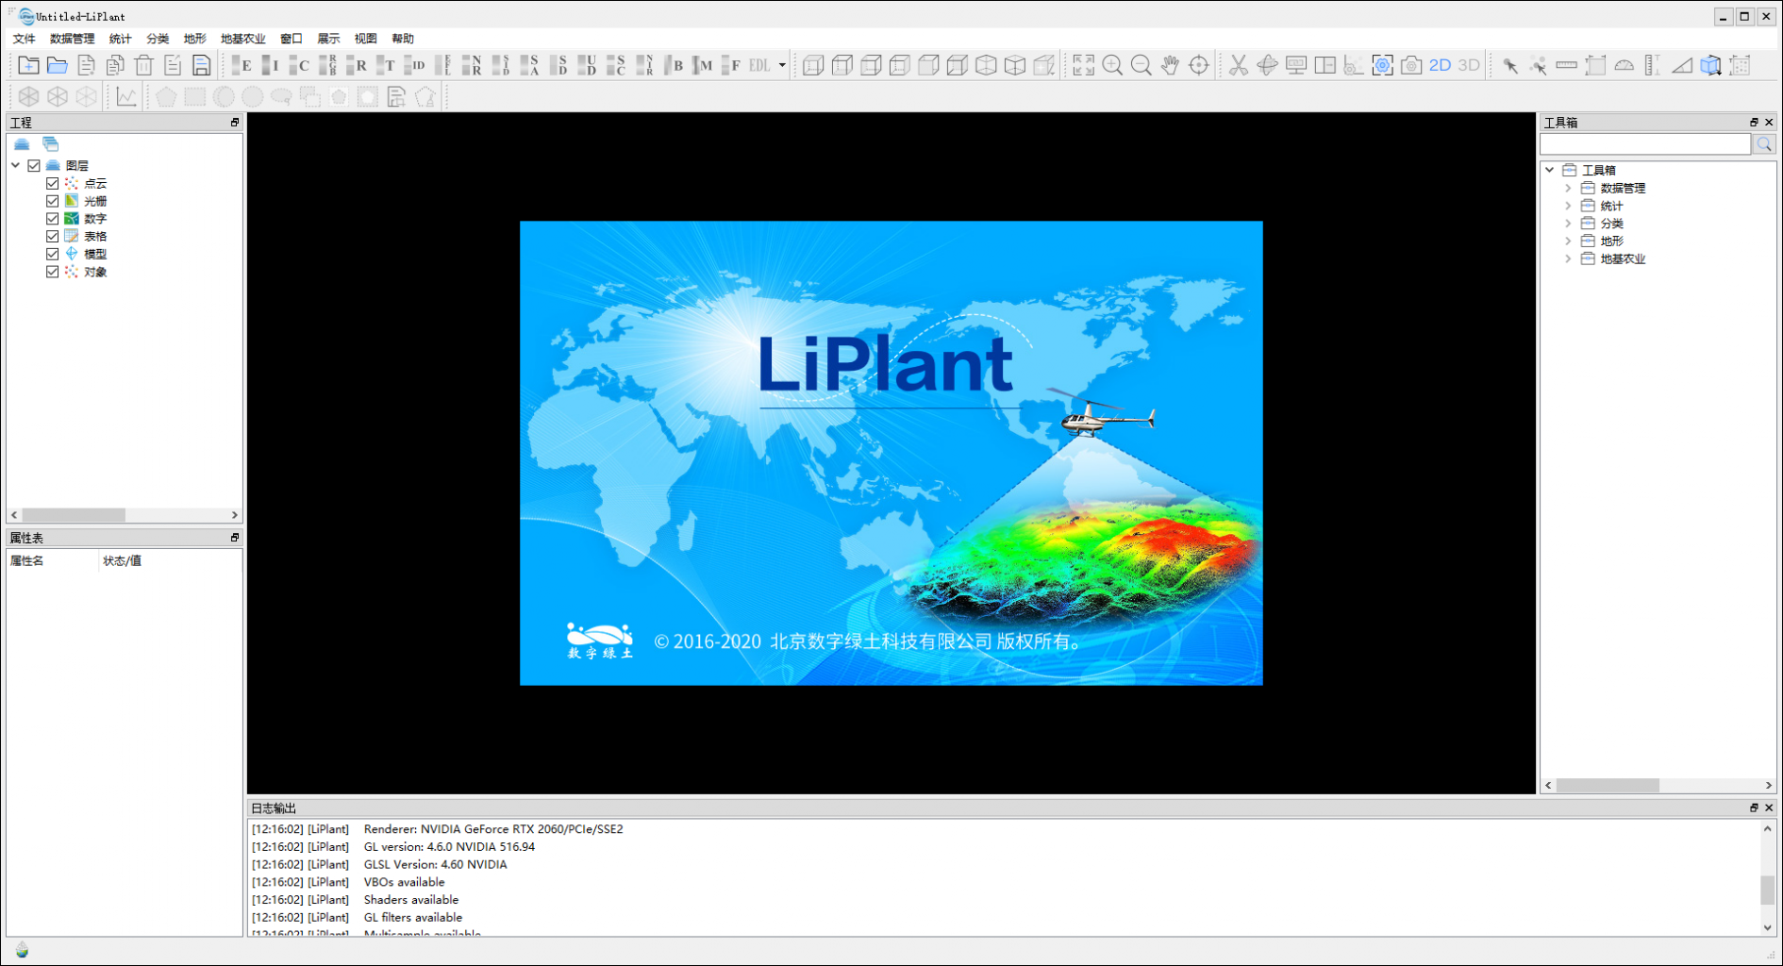
Task: Uncheck the 模型 layer checkbox
Action: [x=53, y=254]
